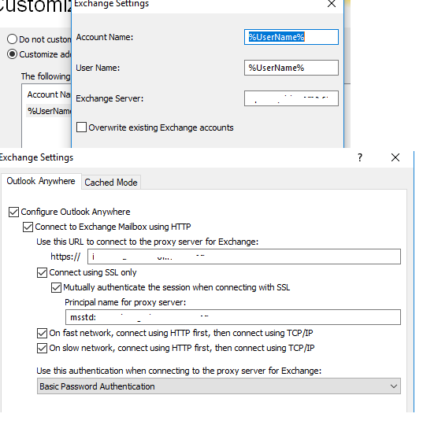423x421 pixels.
Task: Click the Exchange Server input field
Action: [x=291, y=98]
